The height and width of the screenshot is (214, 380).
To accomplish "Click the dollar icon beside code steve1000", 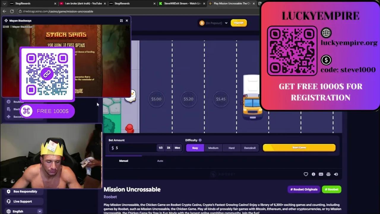I will [x=326, y=60].
